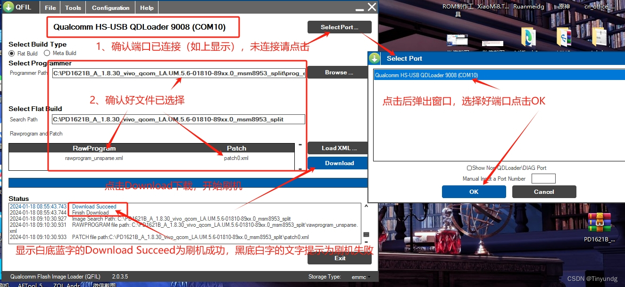
Task: Click the minus icon below the status log
Action: (x=367, y=243)
